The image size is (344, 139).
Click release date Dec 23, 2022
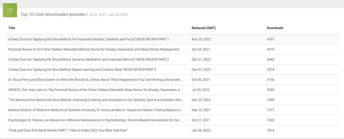click(x=201, y=100)
